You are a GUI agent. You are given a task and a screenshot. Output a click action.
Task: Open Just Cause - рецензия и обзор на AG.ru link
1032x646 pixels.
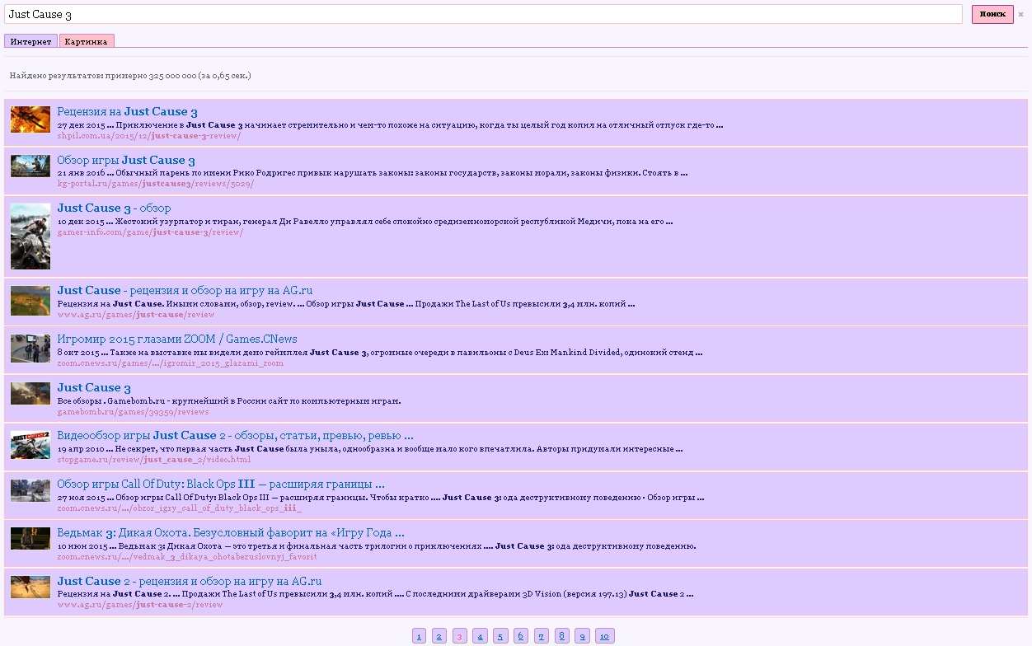point(185,291)
